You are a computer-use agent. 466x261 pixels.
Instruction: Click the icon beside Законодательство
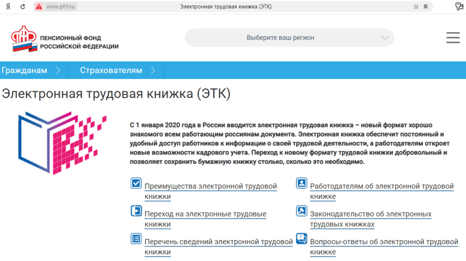coord(301,211)
